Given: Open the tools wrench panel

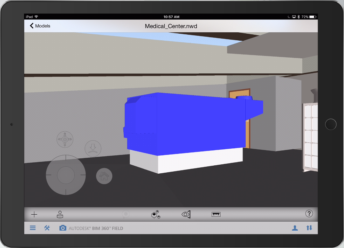Looking at the screenshot, I should pos(47,228).
